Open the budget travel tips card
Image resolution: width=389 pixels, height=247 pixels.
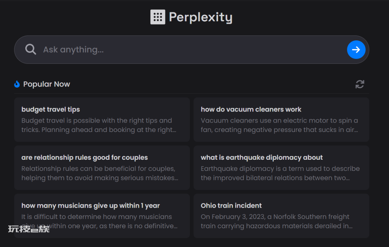(x=102, y=119)
